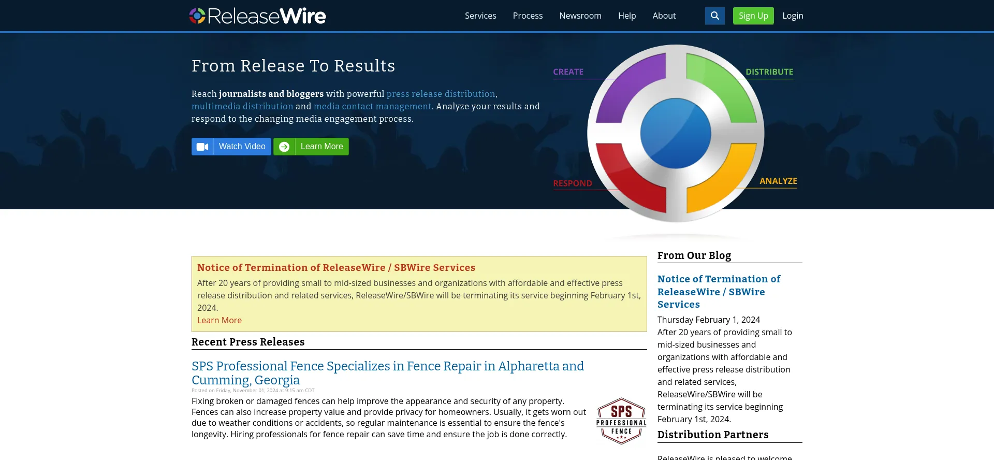Open the termination notice headline in yellow box
994x460 pixels.
point(336,267)
